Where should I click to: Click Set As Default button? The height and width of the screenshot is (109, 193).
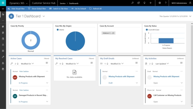tap(78, 9)
